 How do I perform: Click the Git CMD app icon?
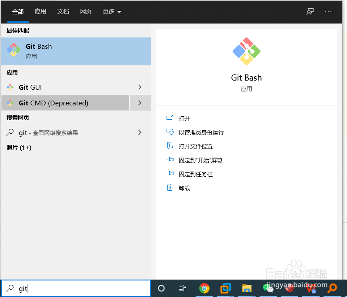(x=10, y=103)
